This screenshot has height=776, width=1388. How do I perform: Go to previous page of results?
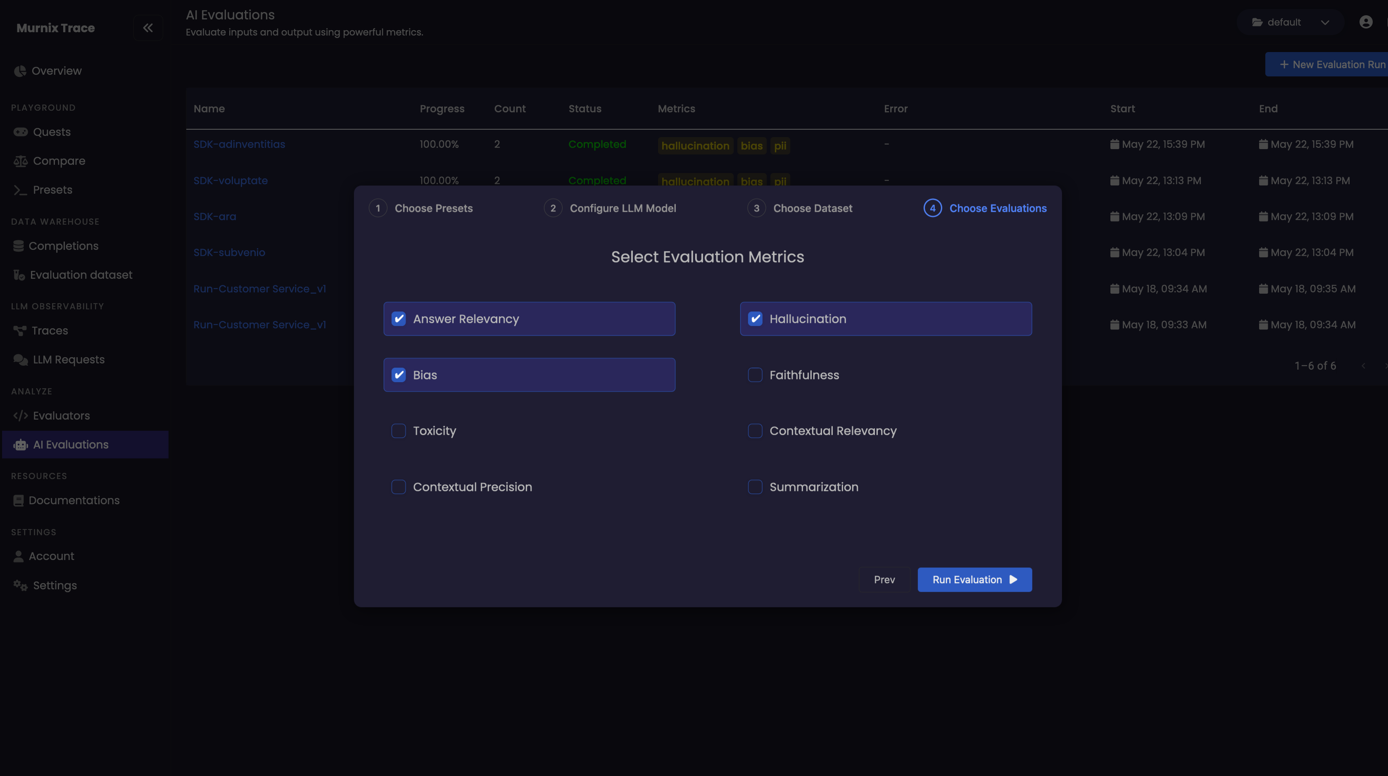click(x=1363, y=365)
